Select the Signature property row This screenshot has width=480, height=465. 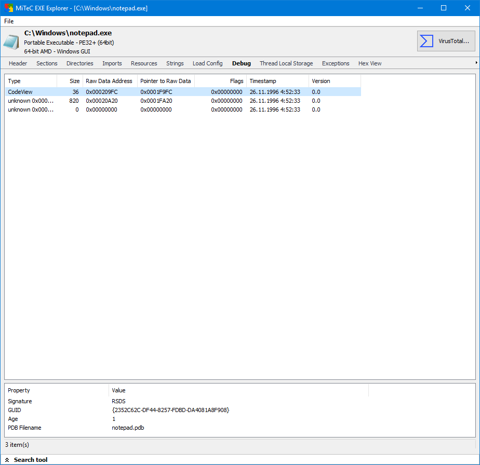186,401
